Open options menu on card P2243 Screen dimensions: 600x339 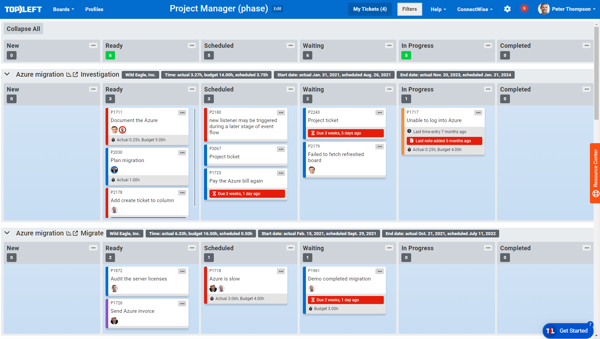[x=380, y=113]
